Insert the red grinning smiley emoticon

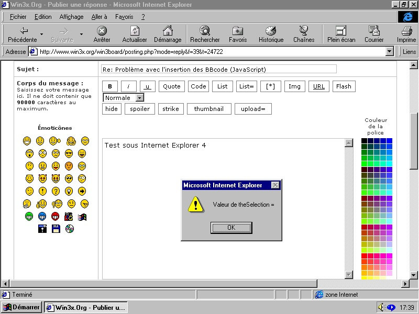[x=56, y=216]
